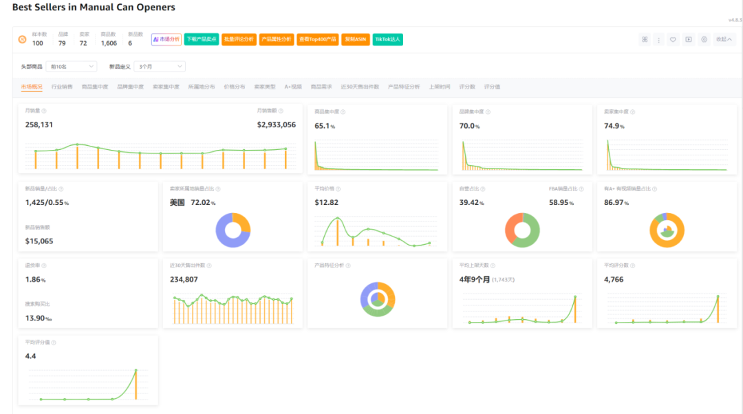Click help icon next to 品牌集中度 card title
Image resolution: width=743 pixels, height=414 pixels.
488,112
